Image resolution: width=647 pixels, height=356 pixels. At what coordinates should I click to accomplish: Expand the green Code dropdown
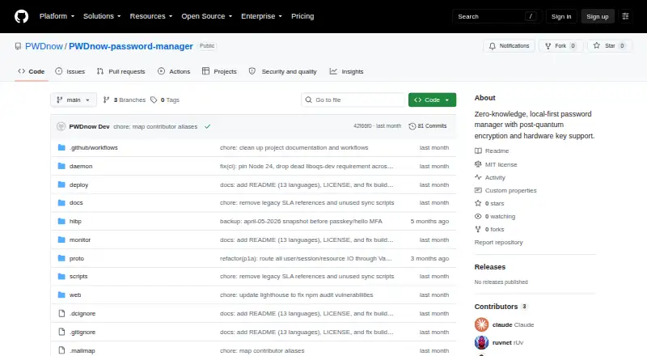click(x=432, y=100)
